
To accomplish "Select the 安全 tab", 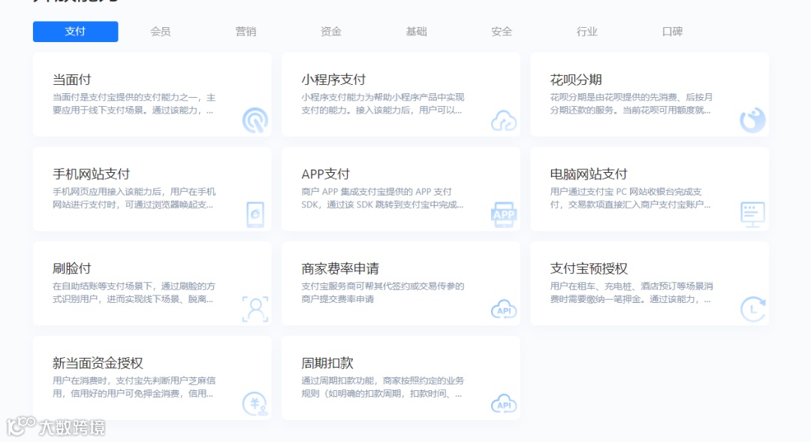I will coord(502,32).
